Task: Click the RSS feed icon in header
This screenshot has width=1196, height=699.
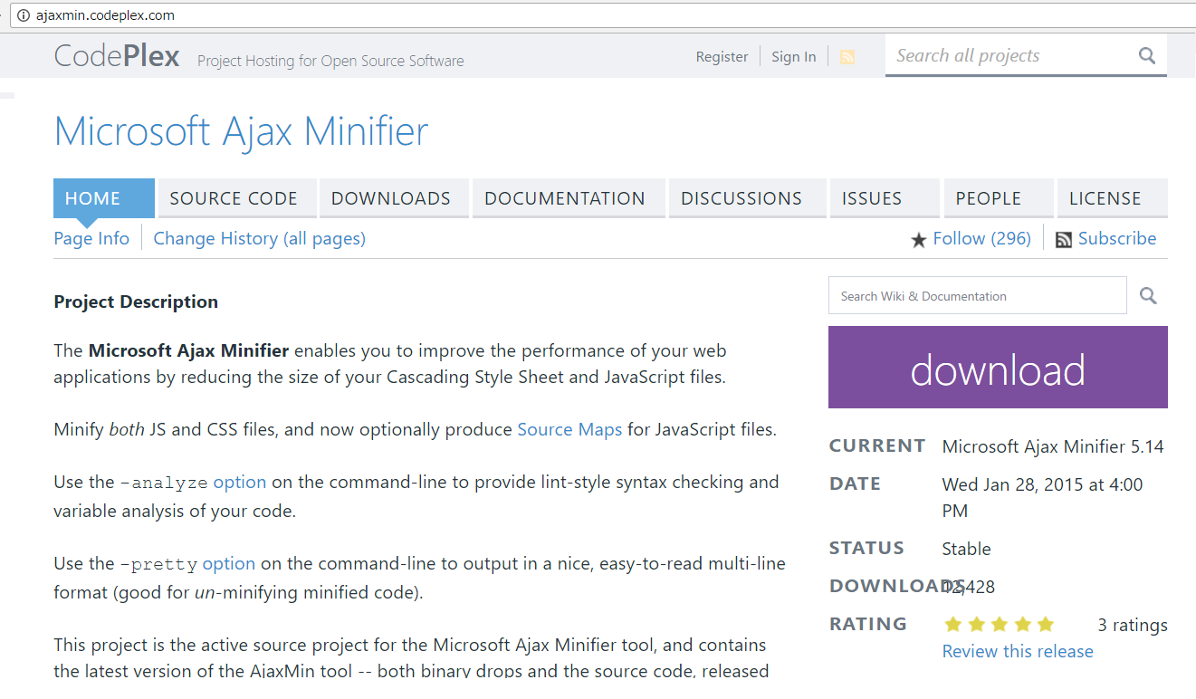Action: point(847,57)
